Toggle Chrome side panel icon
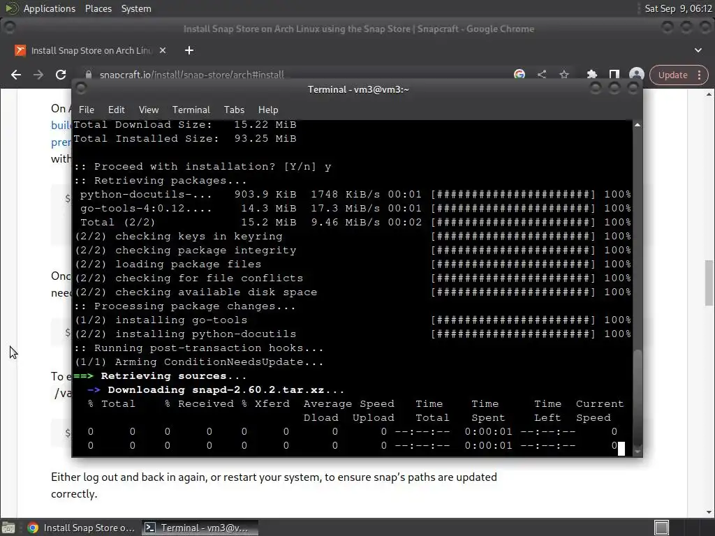Image resolution: width=715 pixels, height=536 pixels. pyautogui.click(x=614, y=75)
